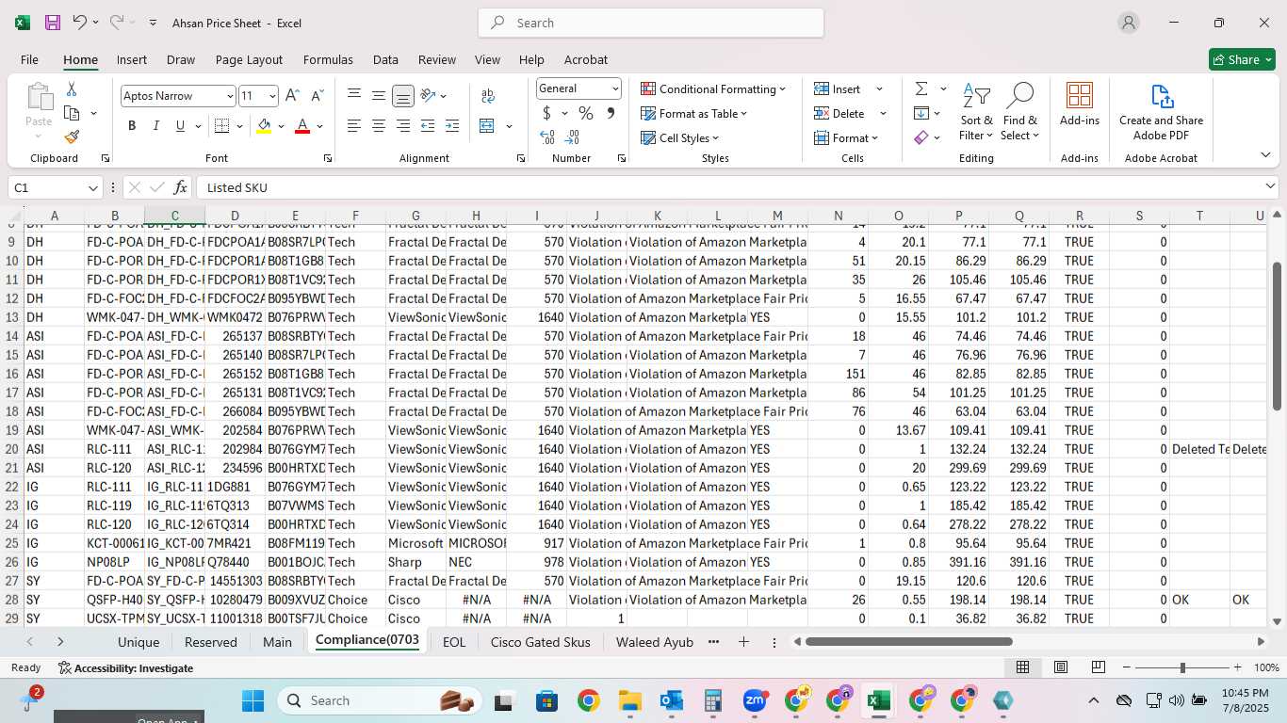The image size is (1287, 723).
Task: Open Find & Select dropdown
Action: (x=1020, y=112)
